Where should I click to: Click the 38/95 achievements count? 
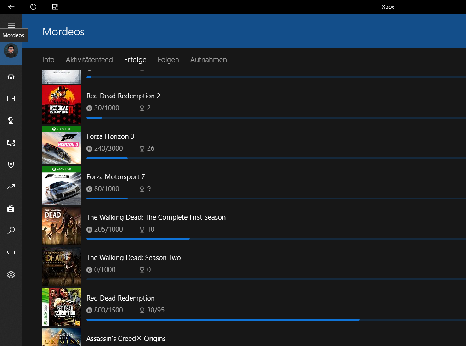tap(156, 310)
